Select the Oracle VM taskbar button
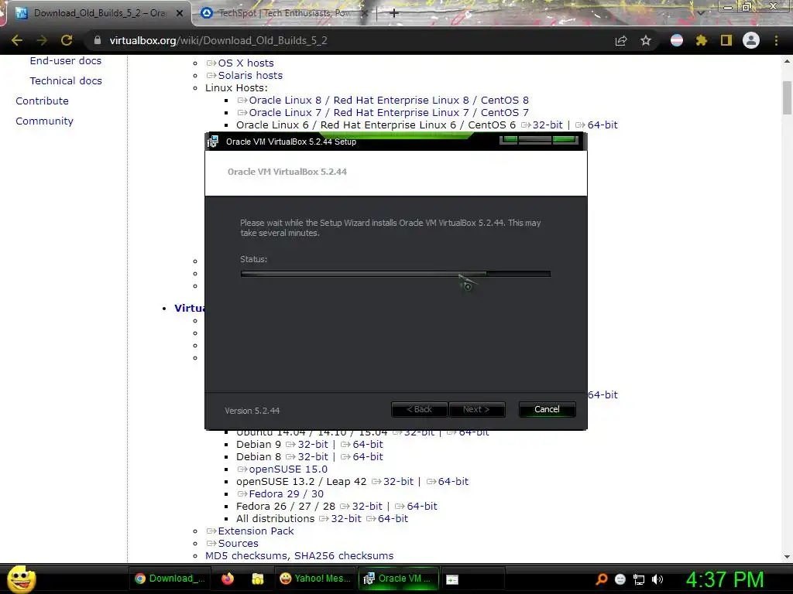793x594 pixels. [x=398, y=579]
